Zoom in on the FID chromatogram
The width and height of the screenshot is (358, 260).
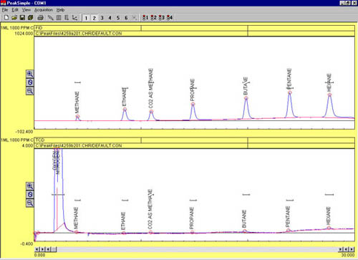point(30,74)
